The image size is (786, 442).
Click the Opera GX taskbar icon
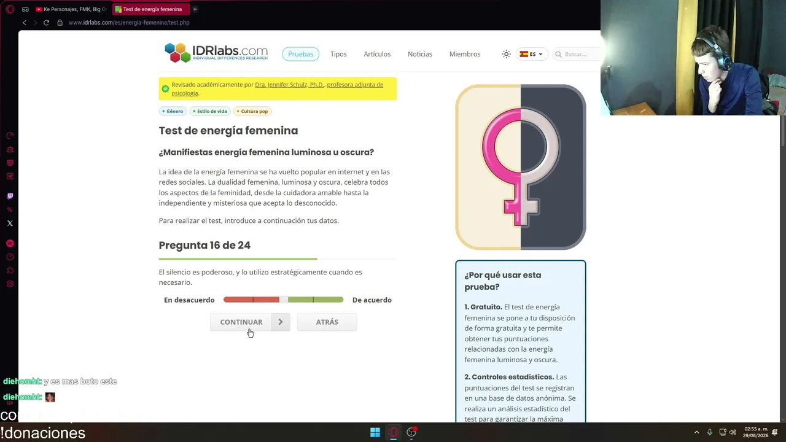pos(394,432)
